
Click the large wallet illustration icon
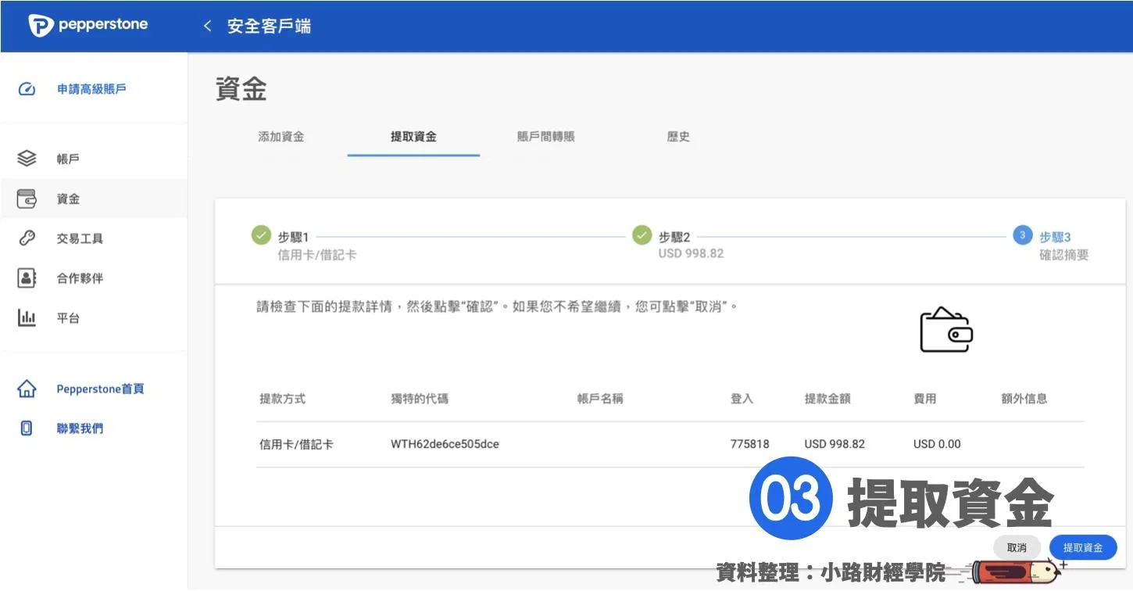click(x=946, y=330)
